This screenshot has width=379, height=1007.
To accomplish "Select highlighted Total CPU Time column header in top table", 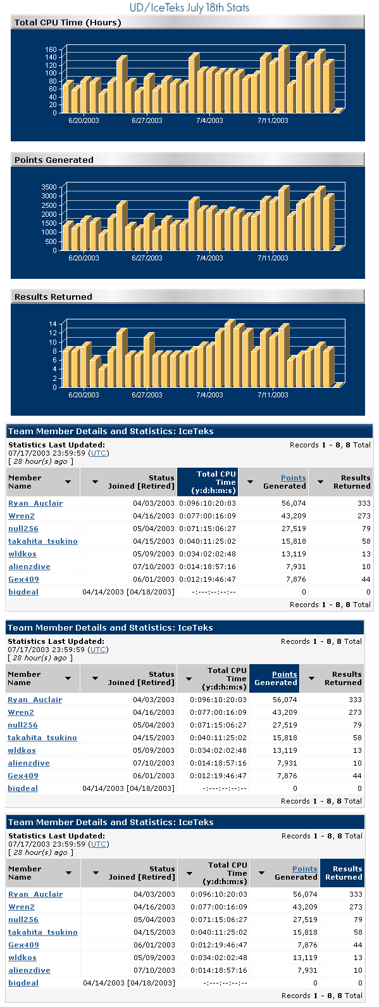I will click(x=208, y=482).
